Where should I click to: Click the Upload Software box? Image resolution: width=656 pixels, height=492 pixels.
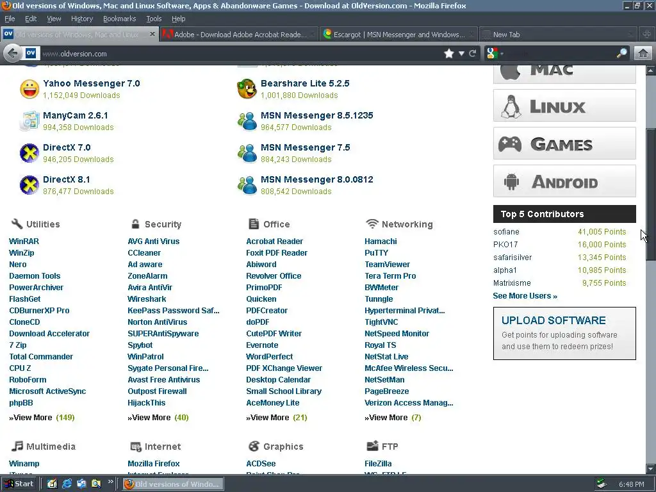pos(564,333)
